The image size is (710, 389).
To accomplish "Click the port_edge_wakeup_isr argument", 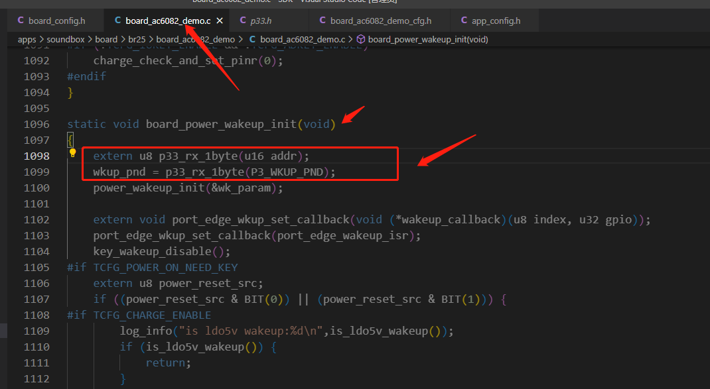I will (342, 236).
